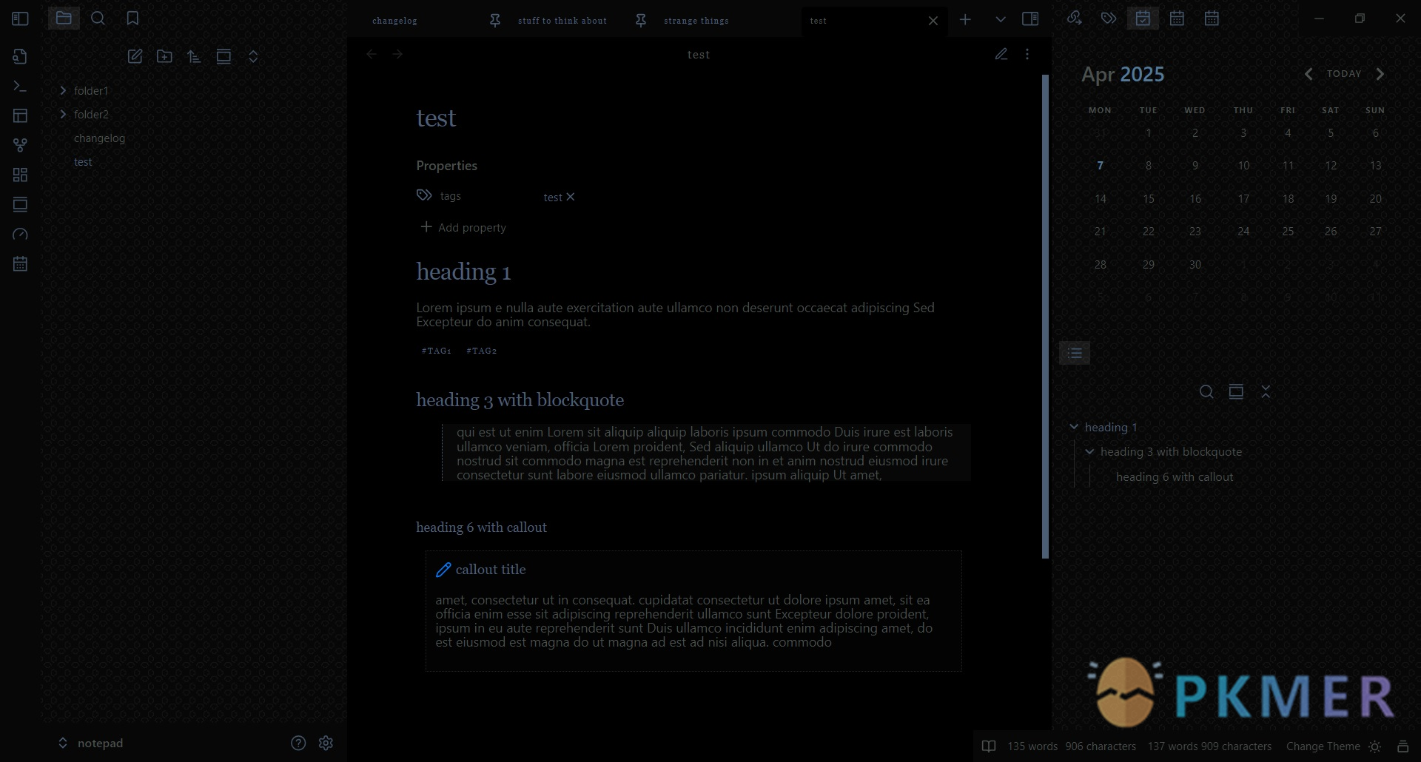This screenshot has height=762, width=1421.
Task: Open command palette from ribbon
Action: click(20, 87)
